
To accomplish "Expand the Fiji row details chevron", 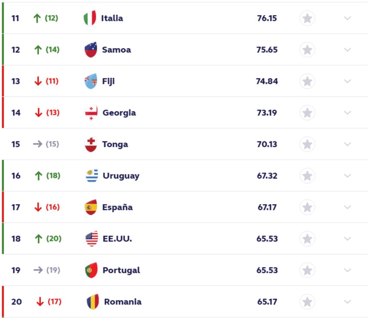I will [347, 81].
